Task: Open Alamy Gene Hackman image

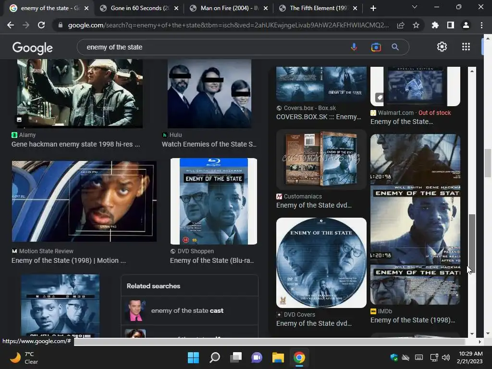Action: 80,94
